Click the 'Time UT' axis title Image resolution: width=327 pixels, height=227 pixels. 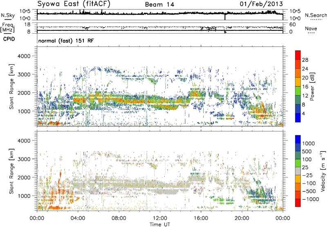pyautogui.click(x=160, y=225)
